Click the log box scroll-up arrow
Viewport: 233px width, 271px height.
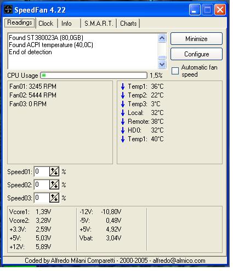coord(162,38)
